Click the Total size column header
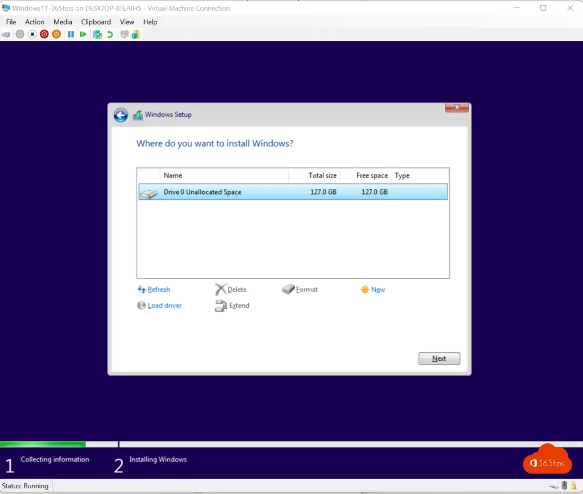Screen dimensions: 583x494 [x=322, y=176]
